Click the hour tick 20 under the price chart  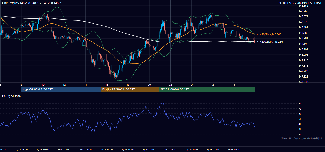[x=149, y=85]
